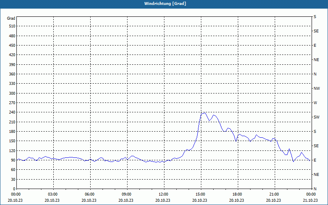Click the 'Grad' unit label on the y-axis

click(11, 18)
